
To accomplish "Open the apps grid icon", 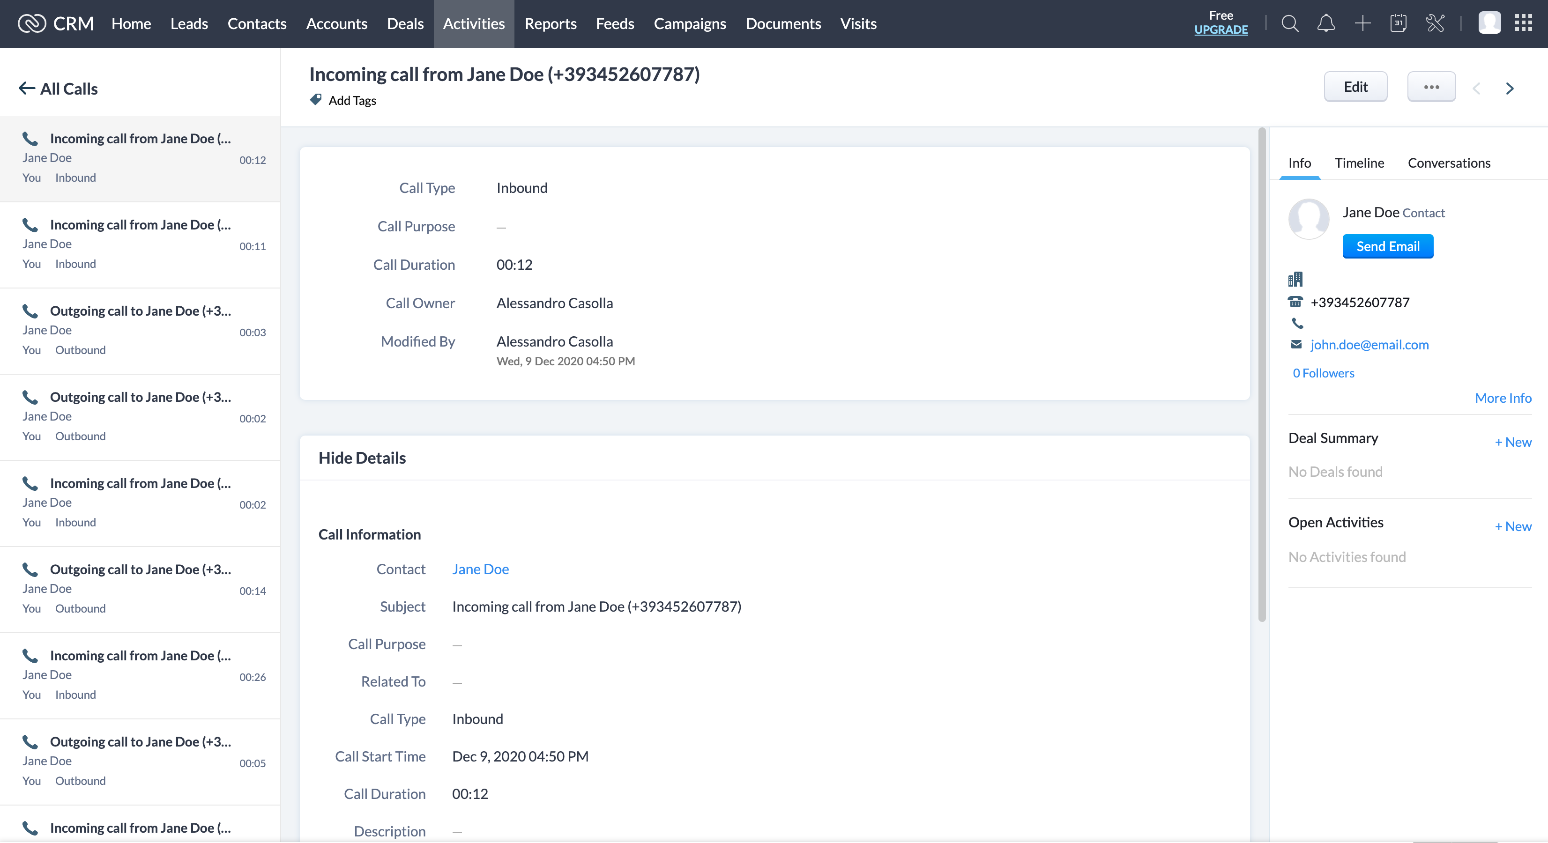I will pyautogui.click(x=1523, y=23).
